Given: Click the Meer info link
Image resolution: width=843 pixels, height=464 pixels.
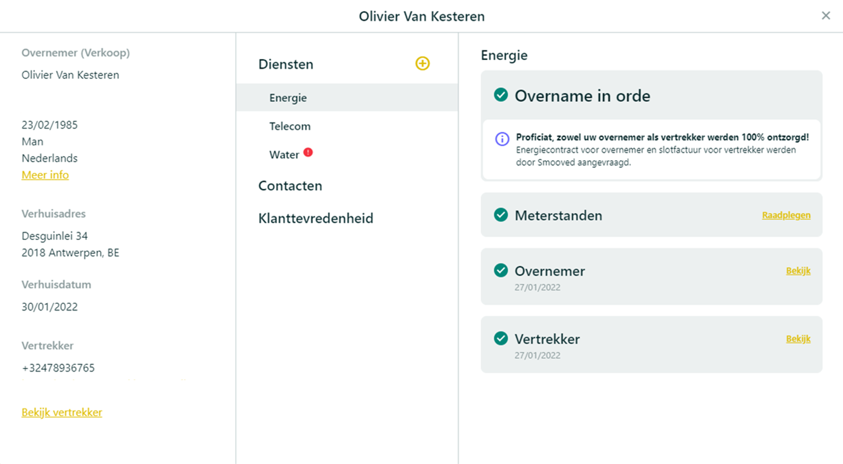Looking at the screenshot, I should pyautogui.click(x=45, y=175).
